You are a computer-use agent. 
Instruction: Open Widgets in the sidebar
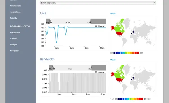coord(14,45)
